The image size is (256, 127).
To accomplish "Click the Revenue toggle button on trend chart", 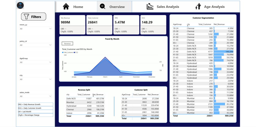I will [67, 43].
